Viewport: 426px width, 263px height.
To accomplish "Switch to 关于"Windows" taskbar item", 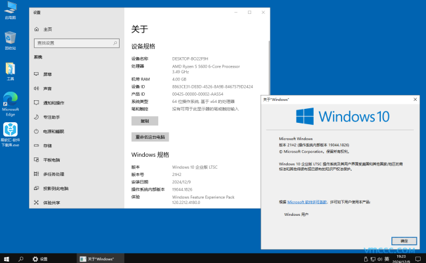I will 100,259.
